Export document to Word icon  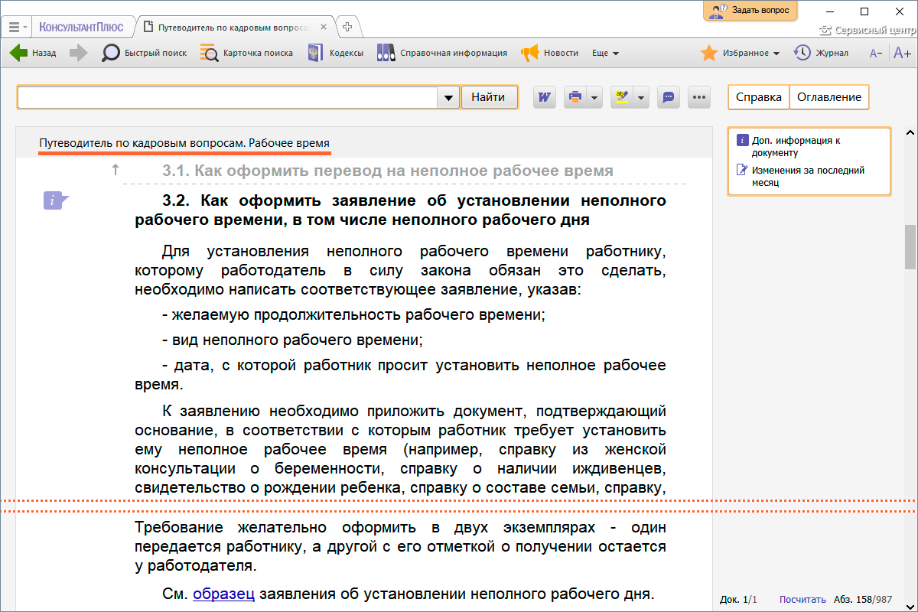tap(545, 97)
